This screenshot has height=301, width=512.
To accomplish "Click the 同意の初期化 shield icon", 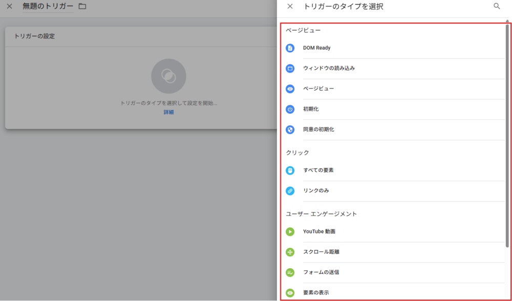I will click(290, 130).
